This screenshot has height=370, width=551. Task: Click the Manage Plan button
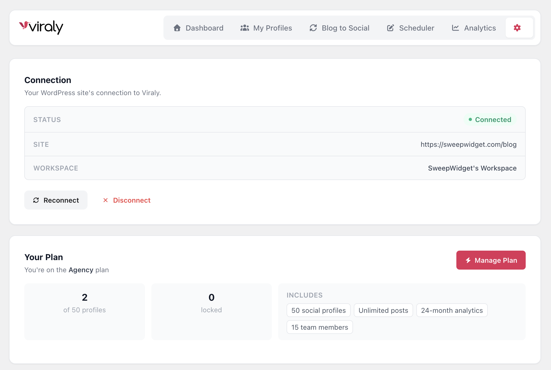(491, 260)
